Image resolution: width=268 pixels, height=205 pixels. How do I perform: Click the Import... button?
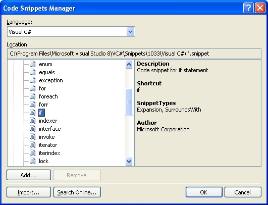coord(29,192)
